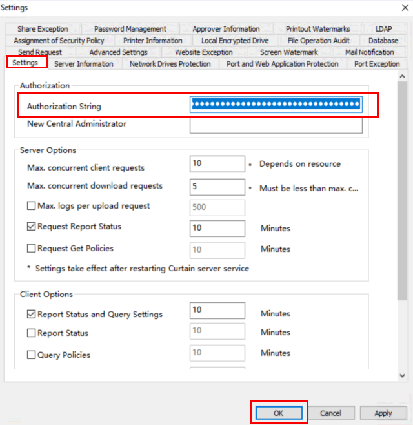Enable Max. logs per upload request checkbox
Image resolution: width=413 pixels, height=425 pixels.
(31, 206)
